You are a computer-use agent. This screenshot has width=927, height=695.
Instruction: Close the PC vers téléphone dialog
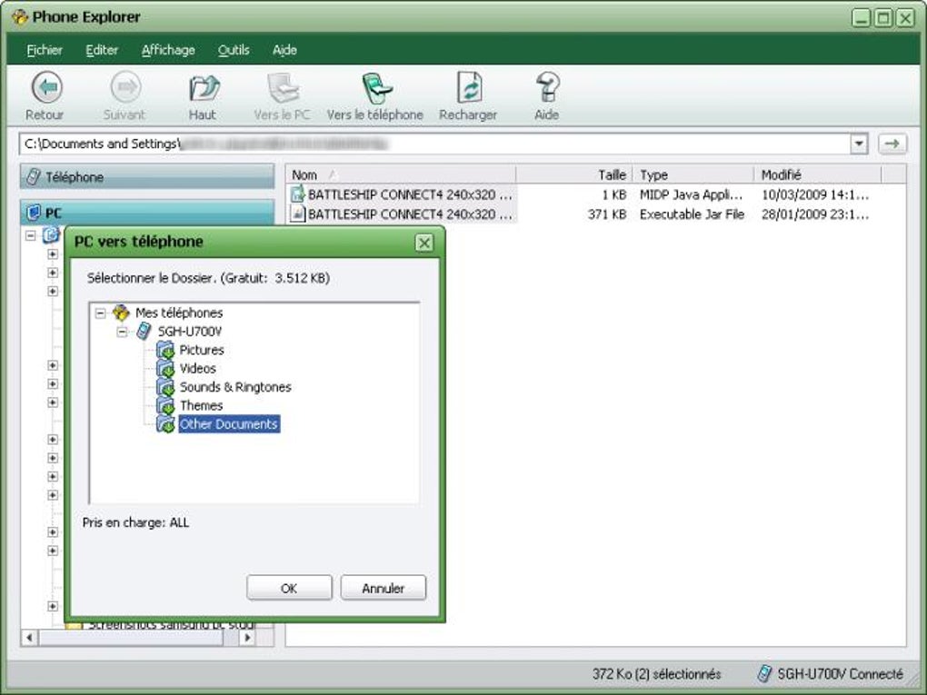(424, 243)
